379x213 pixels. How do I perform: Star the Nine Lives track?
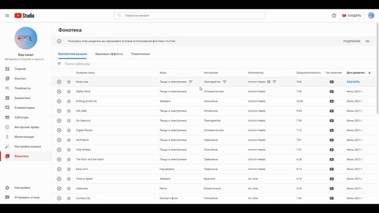point(69,82)
